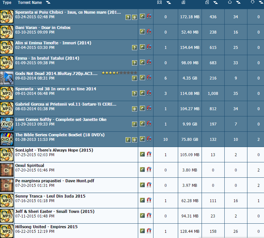This screenshot has width=264, height=238.
Task: Click the Torrent Name column header
Action: (x=30, y=3)
